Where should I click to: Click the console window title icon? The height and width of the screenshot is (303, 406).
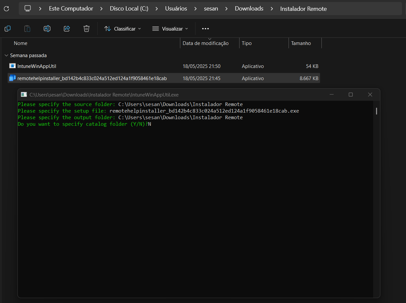[24, 95]
